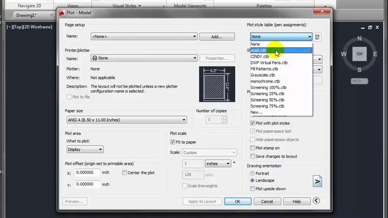The height and width of the screenshot is (218, 388).
Task: Click the Add... page setup button
Action: (217, 36)
